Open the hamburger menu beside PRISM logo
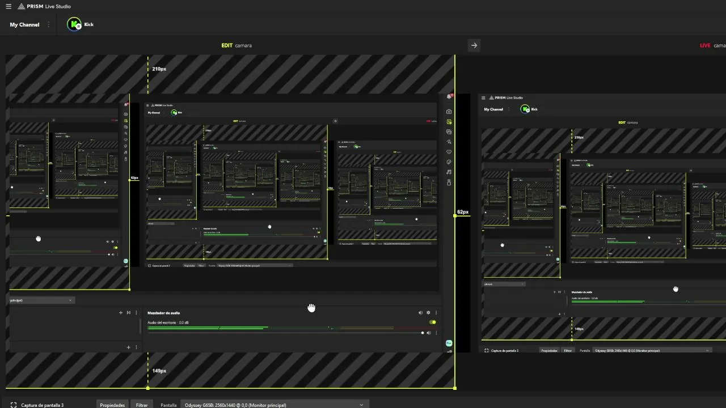 [9, 6]
